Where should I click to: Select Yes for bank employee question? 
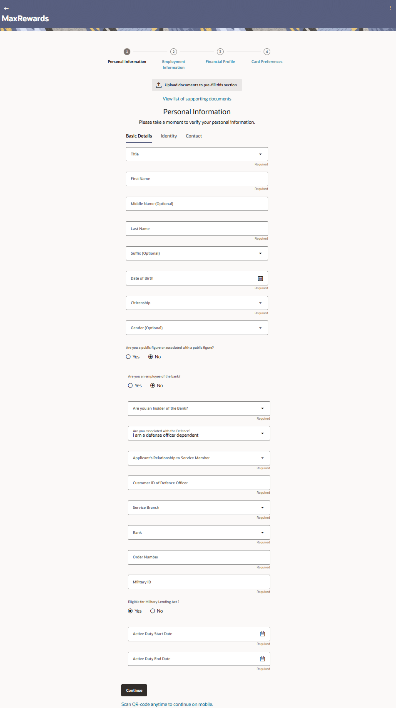(x=130, y=385)
